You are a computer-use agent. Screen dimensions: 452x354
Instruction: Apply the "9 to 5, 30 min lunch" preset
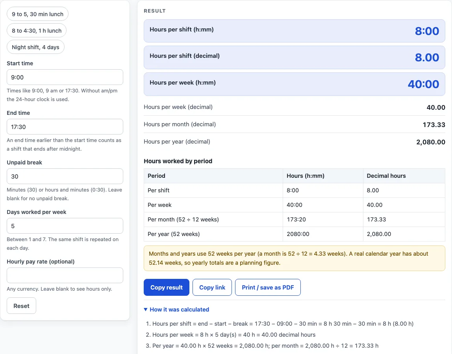[x=37, y=14]
